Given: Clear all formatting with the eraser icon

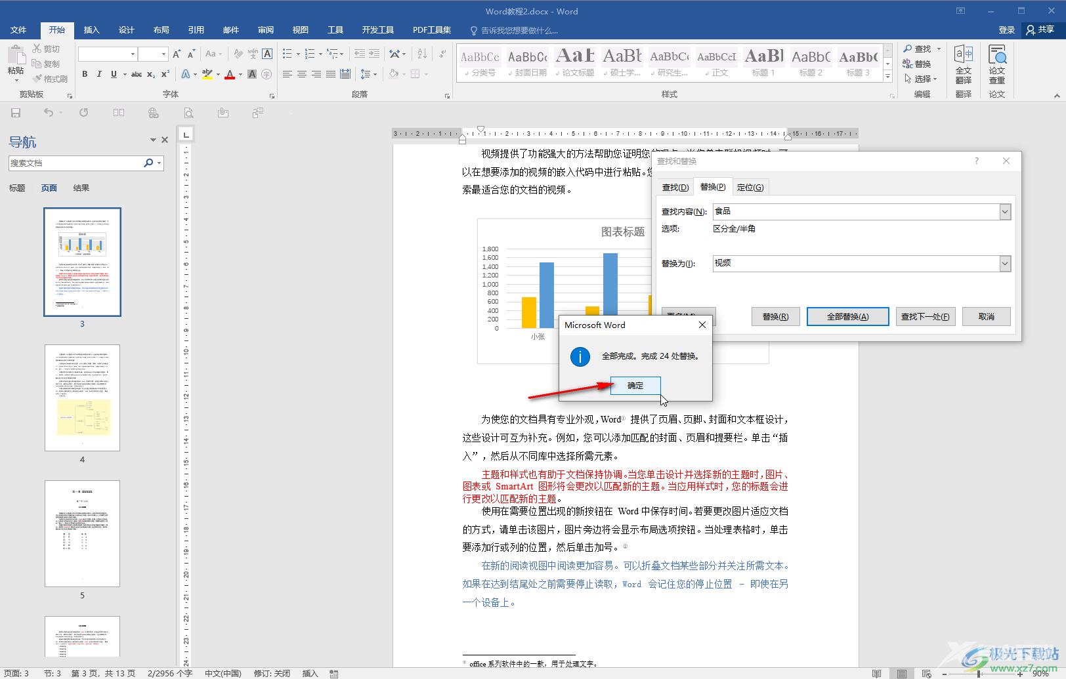Looking at the screenshot, I should (238, 54).
